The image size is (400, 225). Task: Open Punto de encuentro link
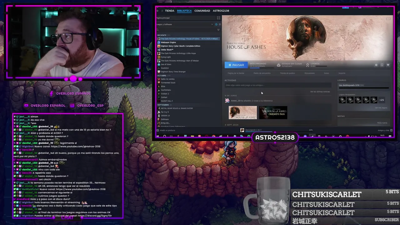tap(262, 73)
